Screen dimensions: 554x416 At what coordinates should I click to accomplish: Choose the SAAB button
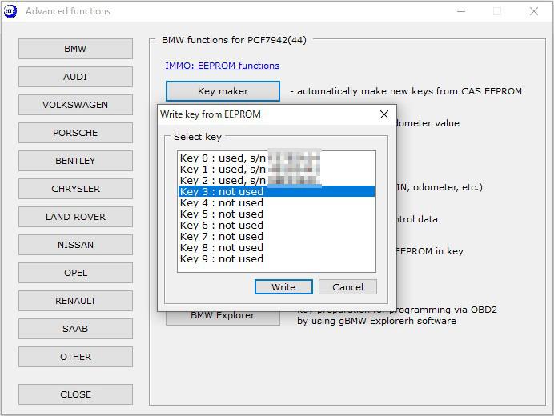click(75, 329)
